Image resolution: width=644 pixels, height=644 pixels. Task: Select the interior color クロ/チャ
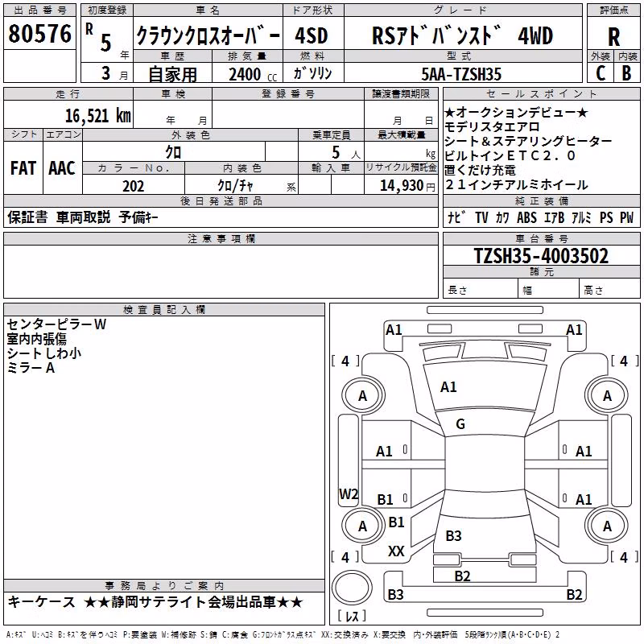click(x=235, y=186)
